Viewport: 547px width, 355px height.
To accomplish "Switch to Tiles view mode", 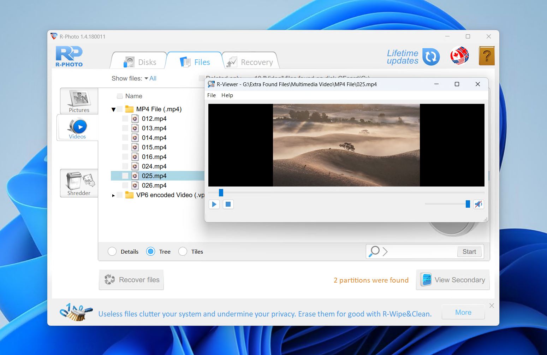I will (x=183, y=251).
